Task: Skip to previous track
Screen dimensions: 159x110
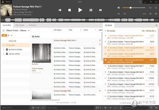Action: (60, 10)
